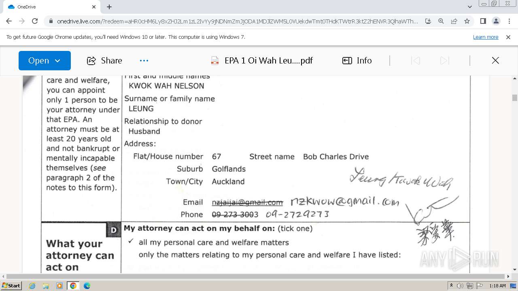The image size is (518, 291).
Task: Share the PDF document
Action: tap(104, 61)
